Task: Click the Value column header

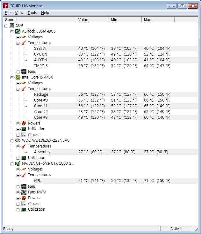Action: pos(92,20)
